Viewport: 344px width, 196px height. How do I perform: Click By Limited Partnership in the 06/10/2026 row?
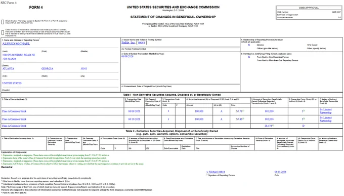pyautogui.click(x=326, y=120)
